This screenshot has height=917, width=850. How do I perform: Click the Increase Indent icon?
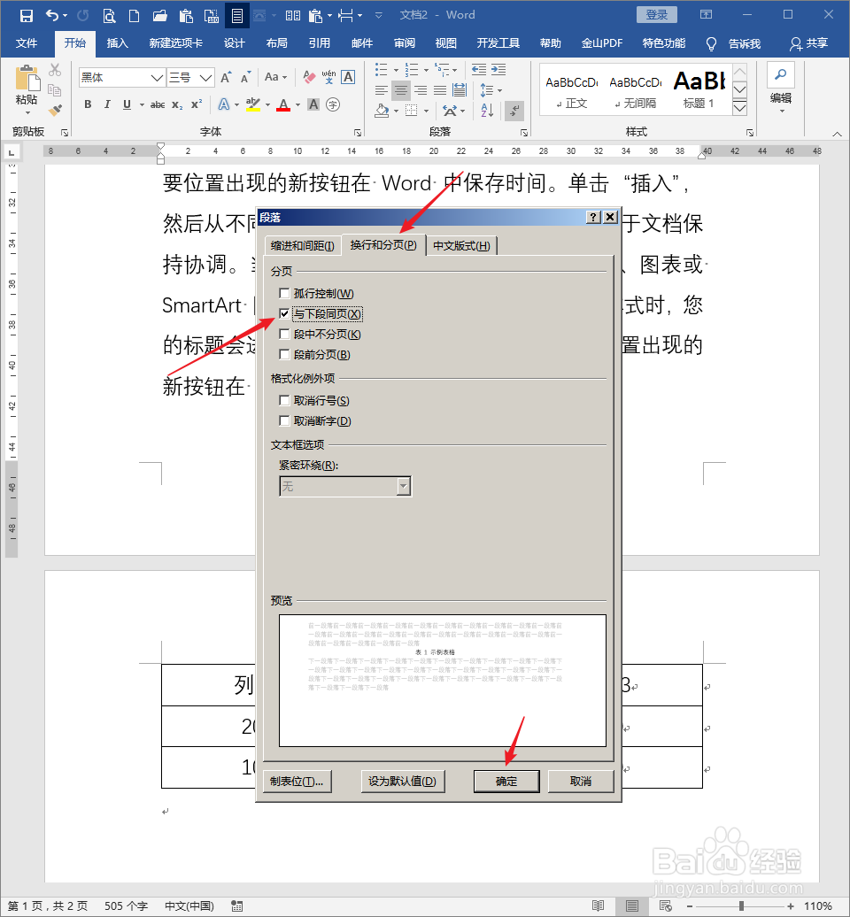498,70
